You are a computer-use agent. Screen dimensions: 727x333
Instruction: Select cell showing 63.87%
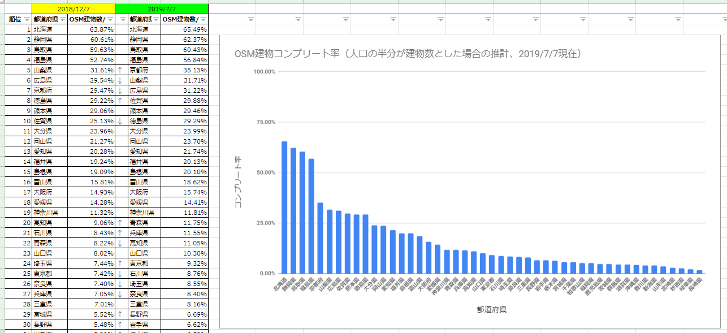tap(90, 29)
